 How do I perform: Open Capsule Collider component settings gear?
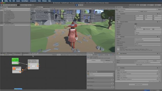[x=159, y=22]
